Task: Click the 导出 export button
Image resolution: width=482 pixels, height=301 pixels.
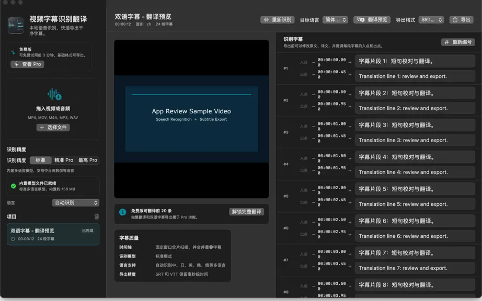Action: (461, 20)
